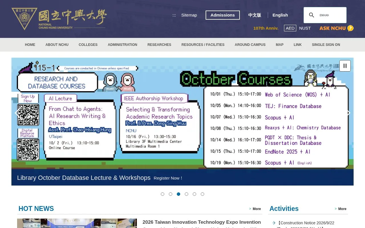Open the HOME menu item

click(x=30, y=45)
